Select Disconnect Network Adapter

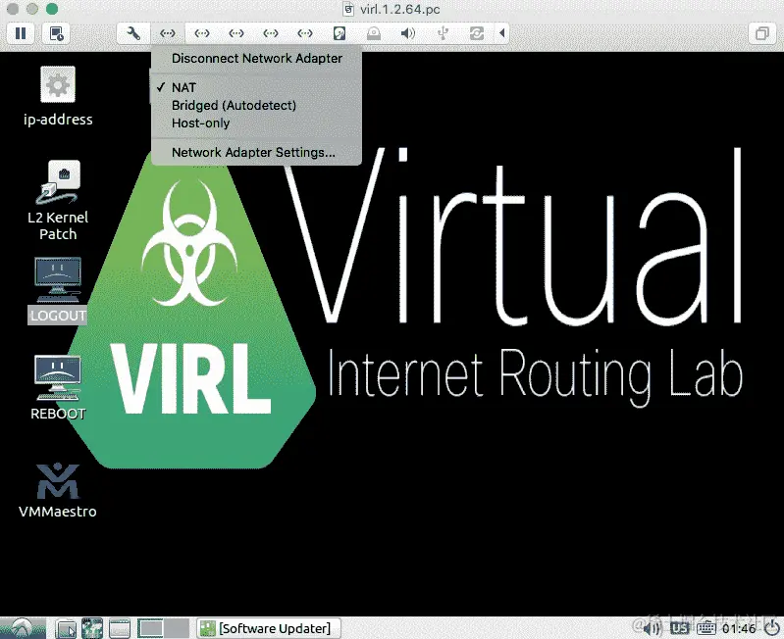click(256, 59)
